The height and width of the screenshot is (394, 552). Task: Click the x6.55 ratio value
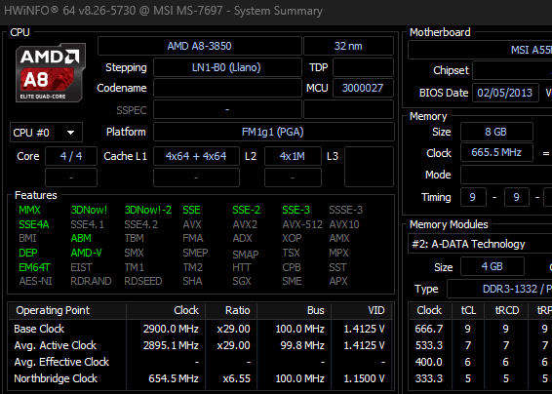(x=237, y=378)
